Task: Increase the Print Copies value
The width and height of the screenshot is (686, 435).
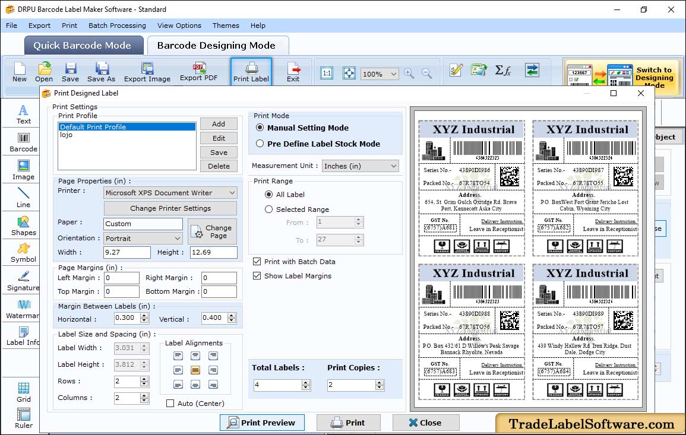Action: point(380,382)
